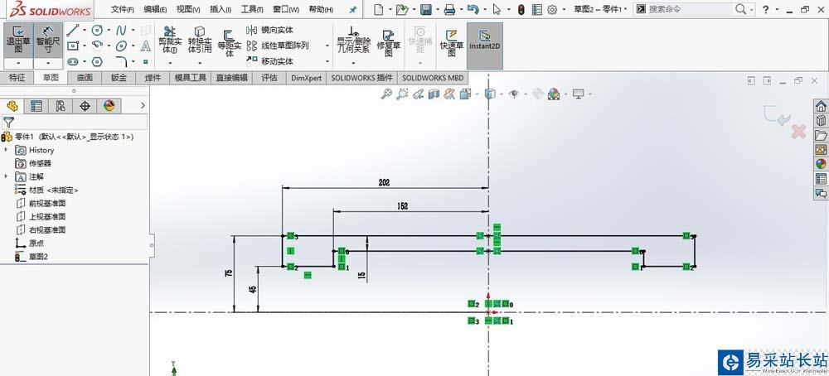The image size is (829, 376).
Task: Click the red X cancel sketch corner
Action: pos(798,132)
